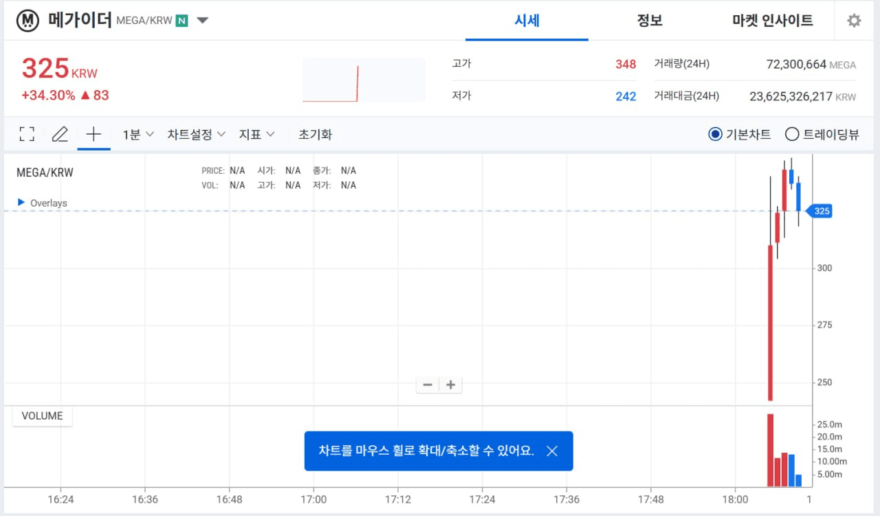880x516 pixels.
Task: Click the 초기화 reset button
Action: coord(315,135)
